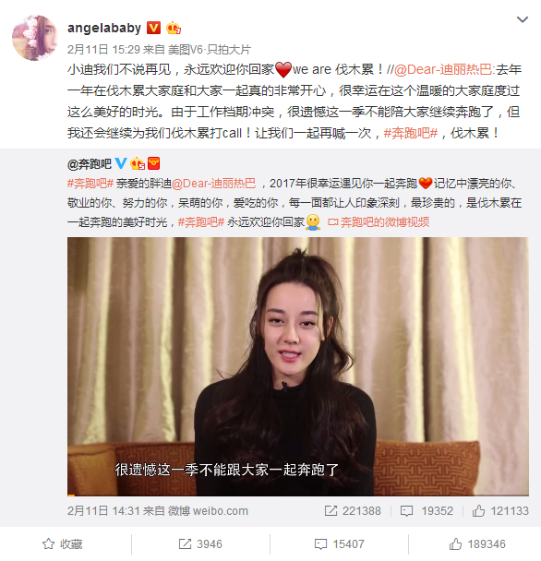Play the embedded video thumbnail
Screen dimensions: 541x561
[298, 366]
